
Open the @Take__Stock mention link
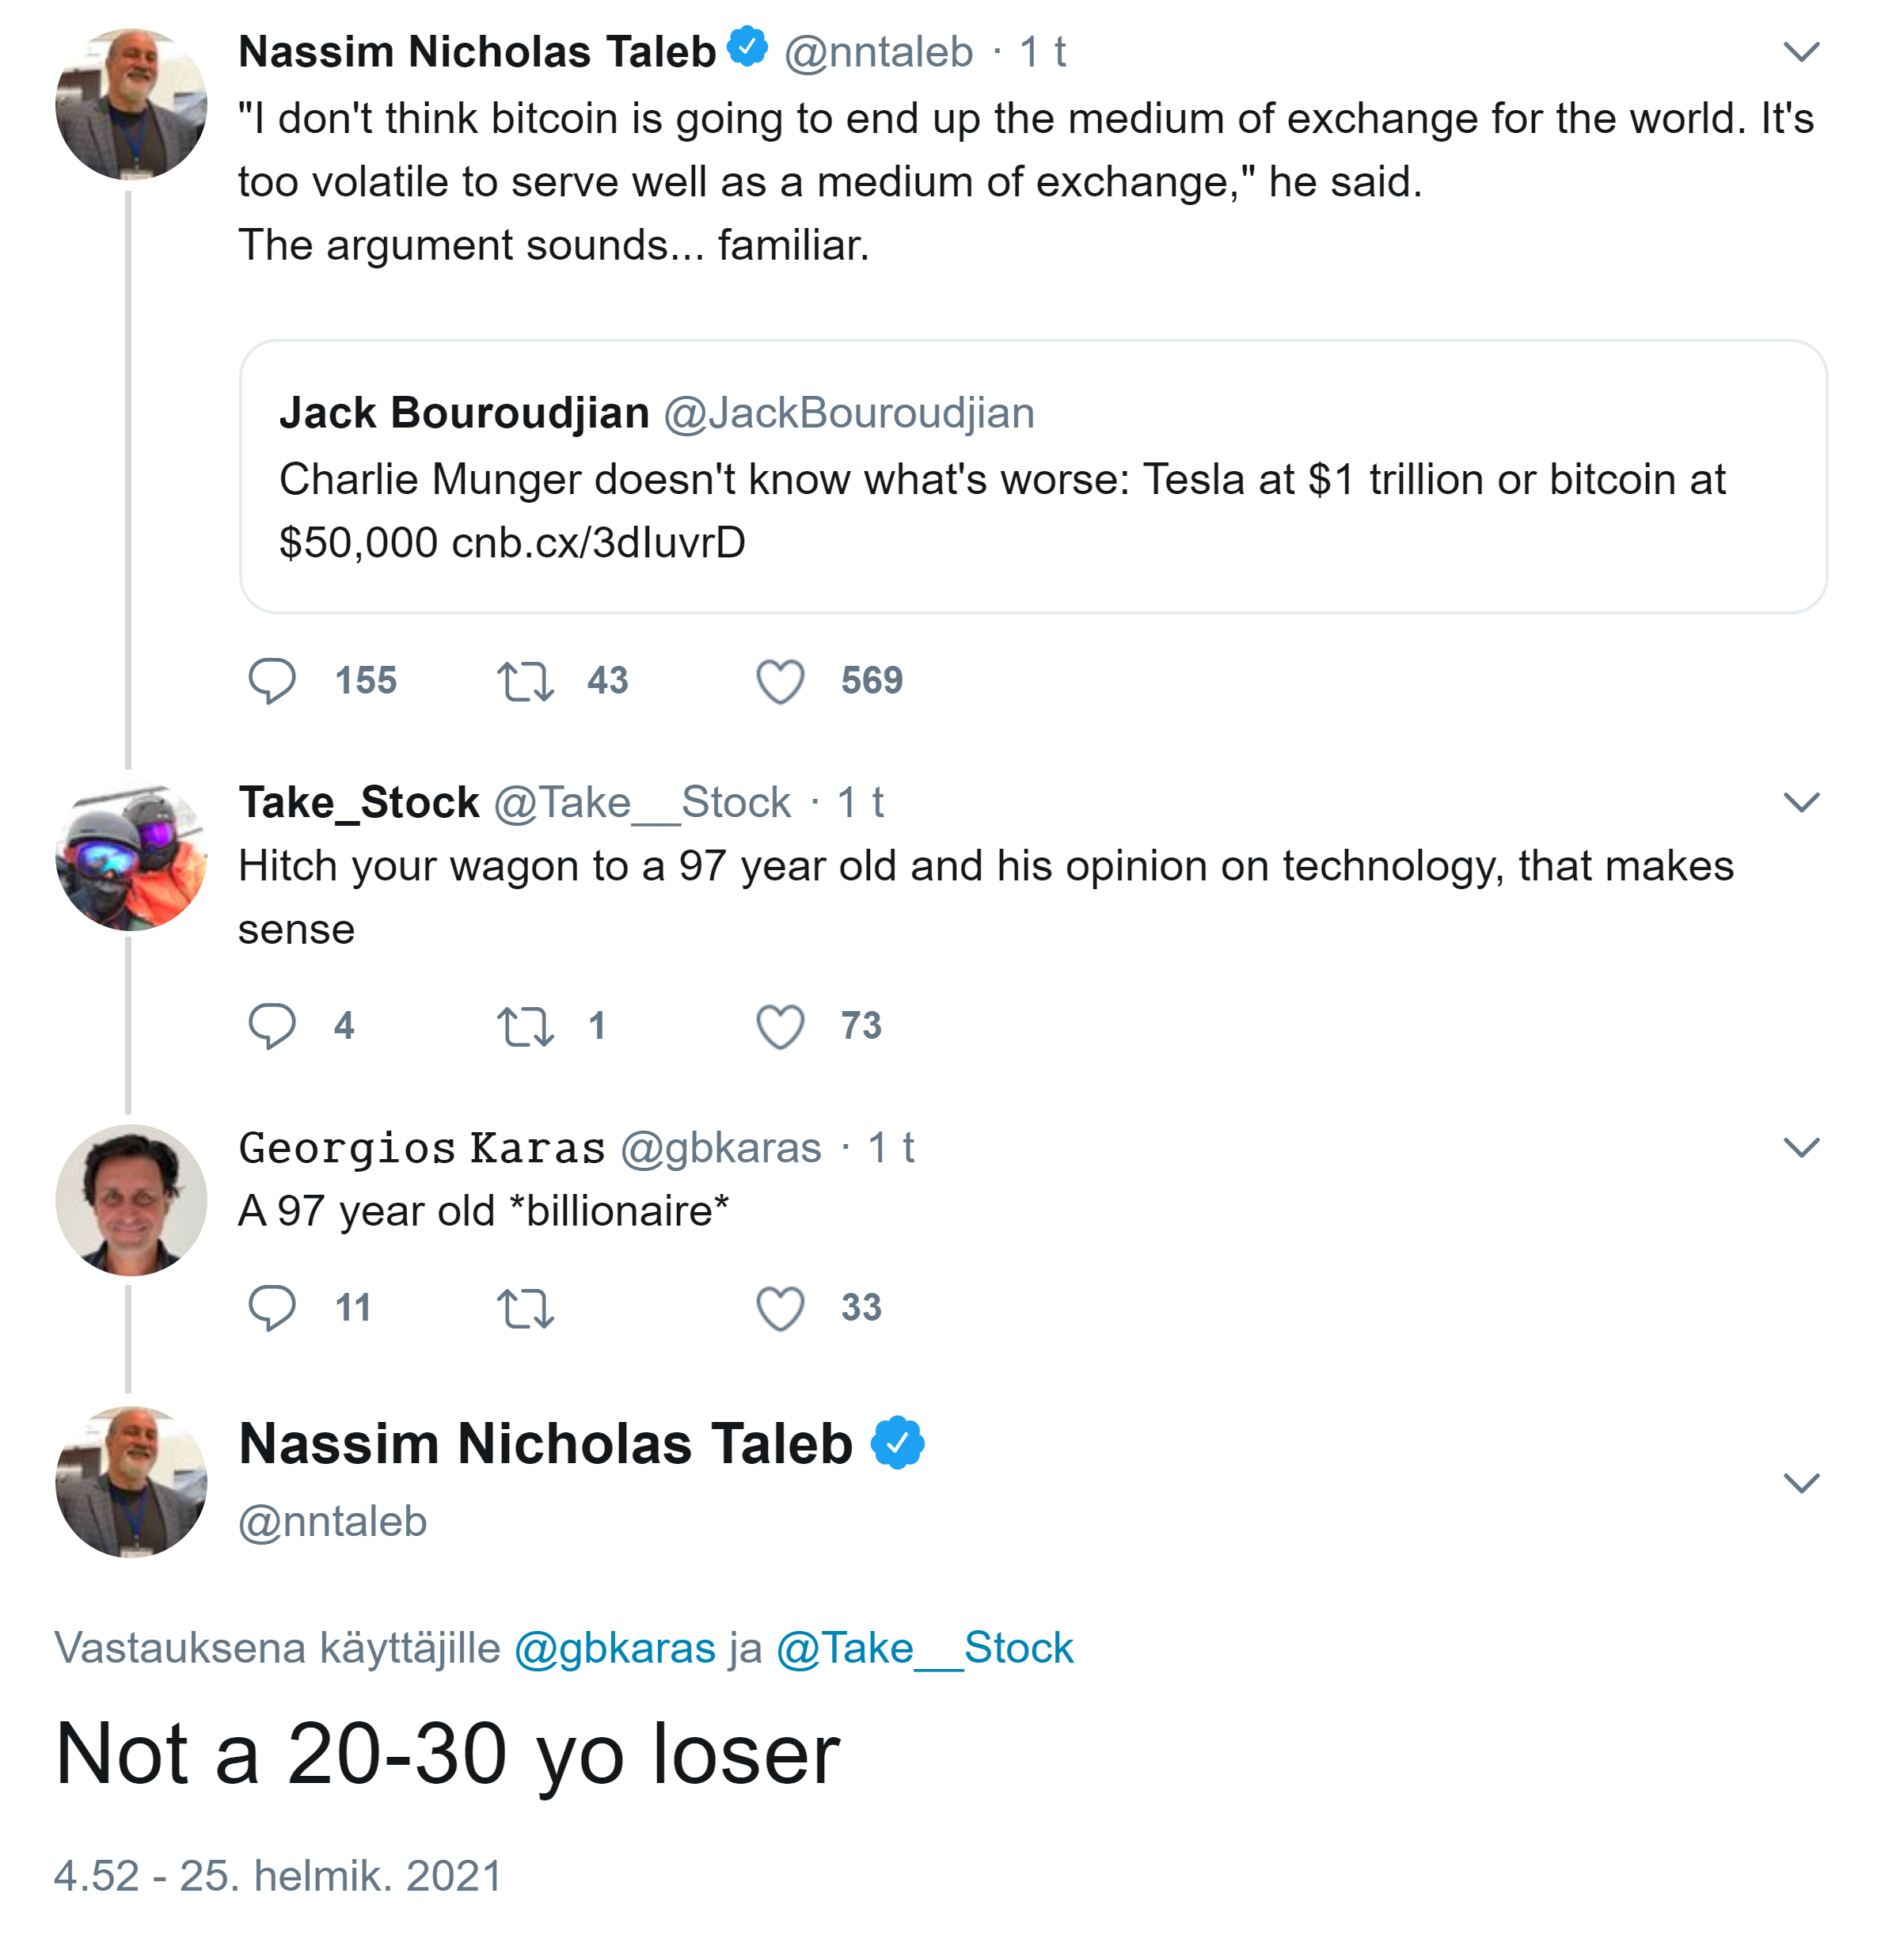(x=924, y=1648)
